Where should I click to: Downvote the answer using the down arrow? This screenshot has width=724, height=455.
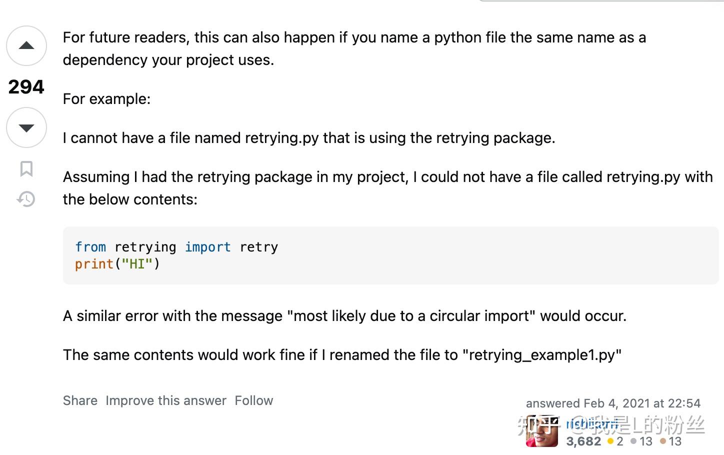tap(26, 127)
